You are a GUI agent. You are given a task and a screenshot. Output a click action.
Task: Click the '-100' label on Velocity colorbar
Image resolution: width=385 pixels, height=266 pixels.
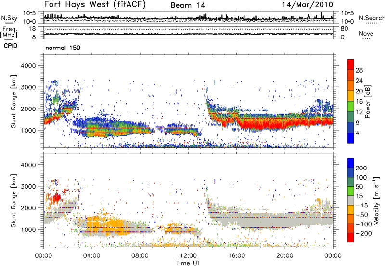[363, 224]
